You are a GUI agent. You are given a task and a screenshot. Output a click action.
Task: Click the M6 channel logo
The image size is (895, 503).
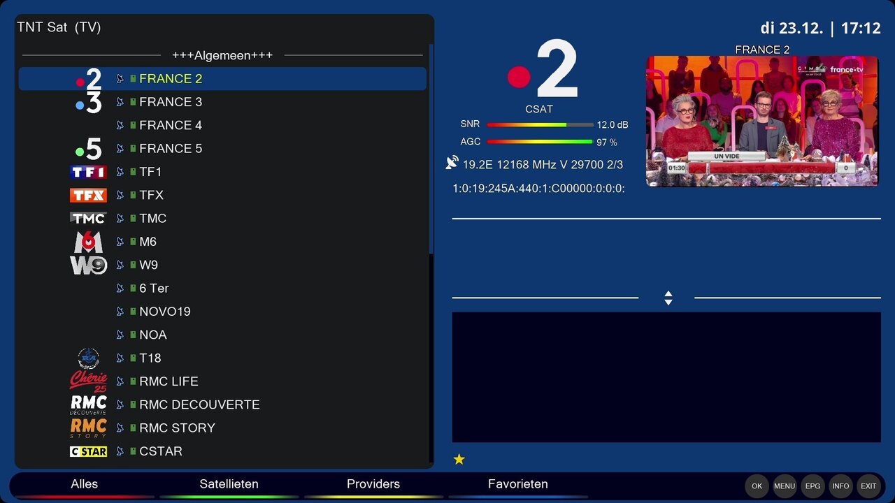(x=89, y=242)
